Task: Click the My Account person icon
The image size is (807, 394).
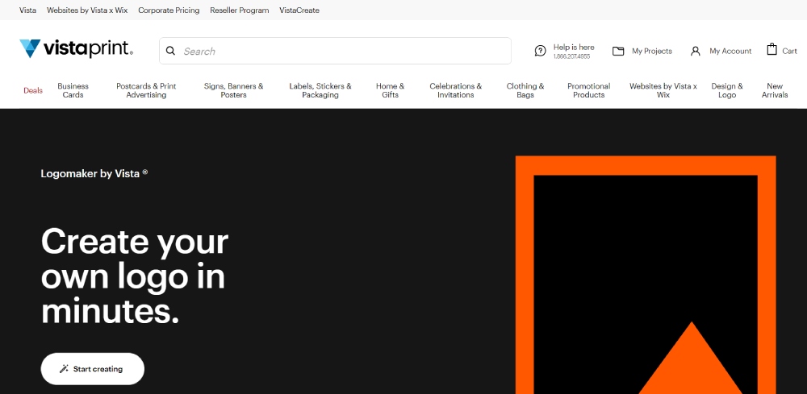Action: click(x=696, y=51)
